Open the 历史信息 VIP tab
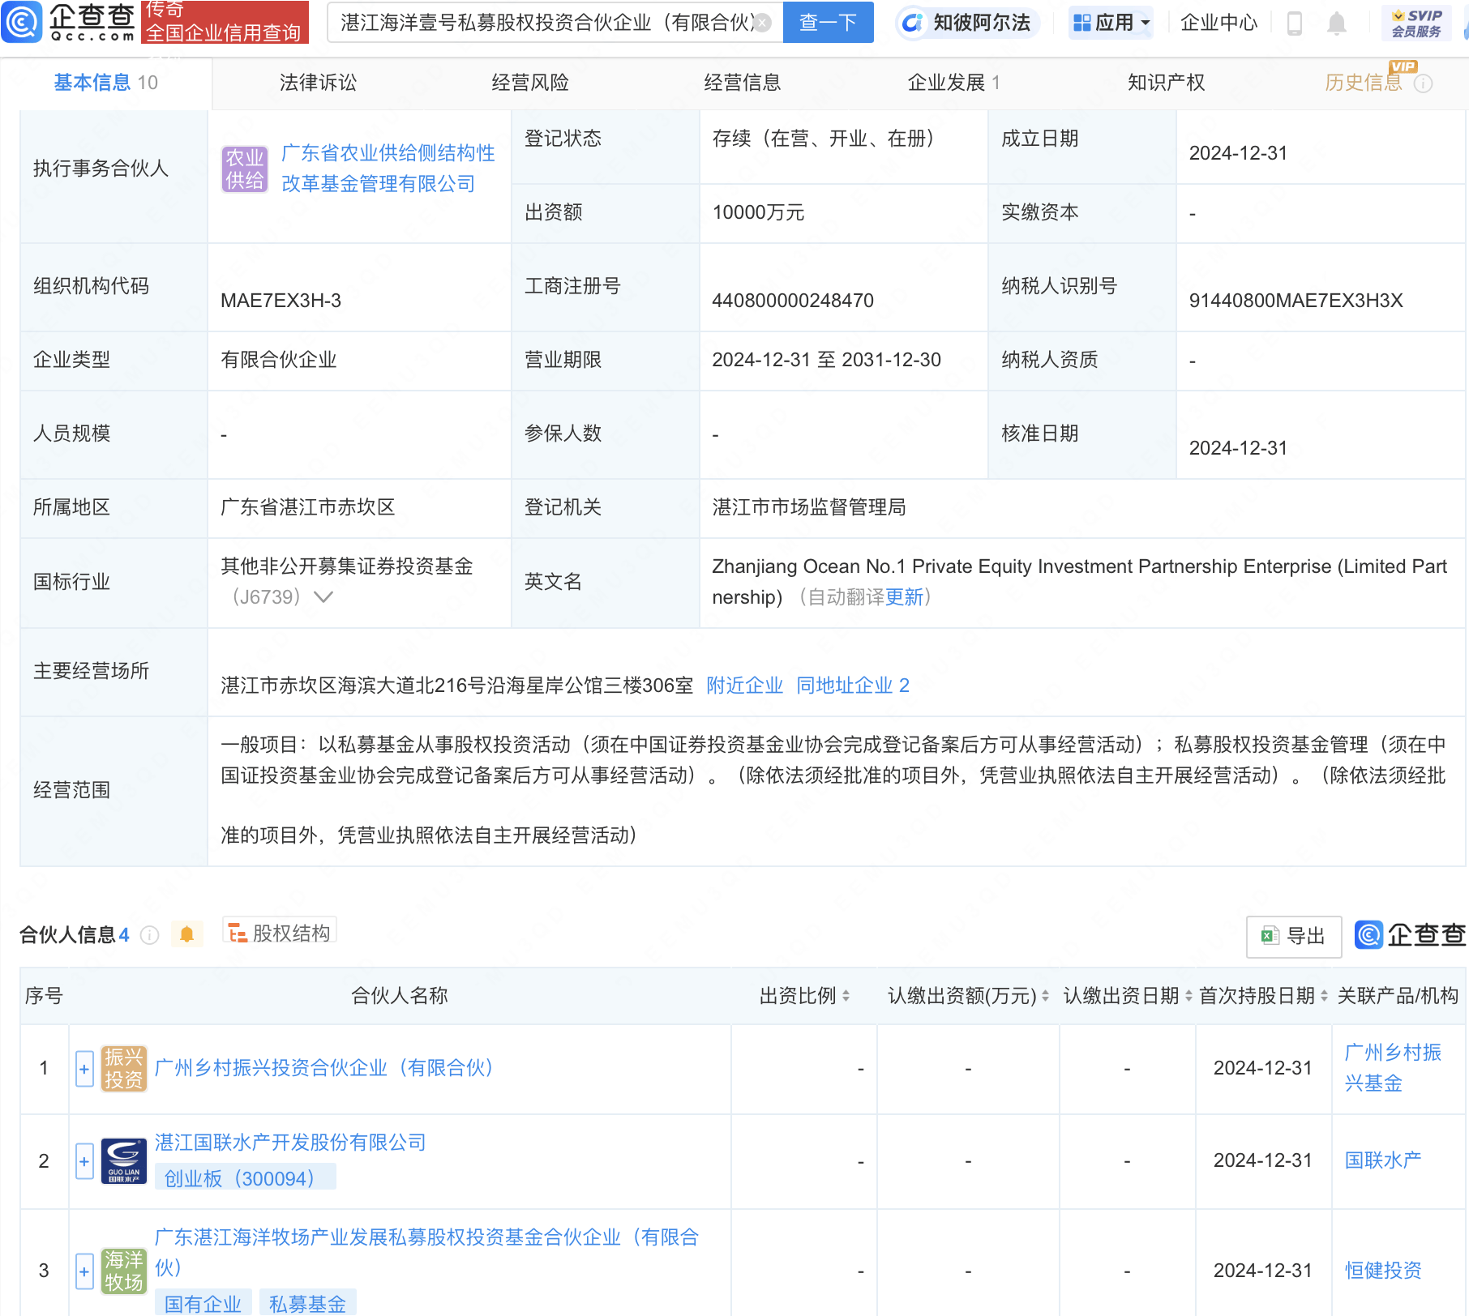Screen dimensions: 1469x1316 1364,83
